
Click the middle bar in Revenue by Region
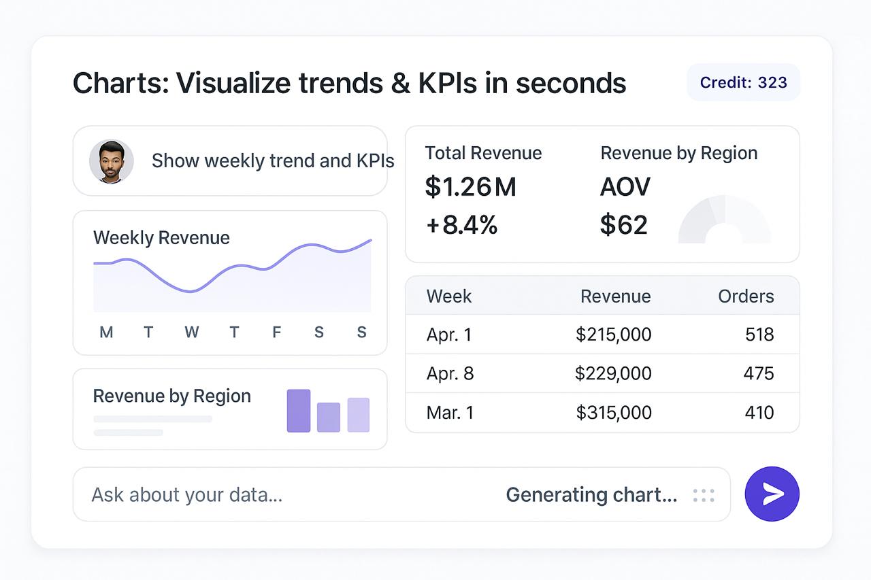point(329,417)
